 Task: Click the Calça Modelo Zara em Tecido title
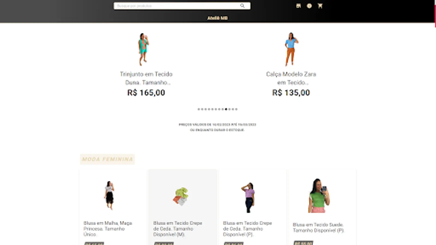[291, 78]
